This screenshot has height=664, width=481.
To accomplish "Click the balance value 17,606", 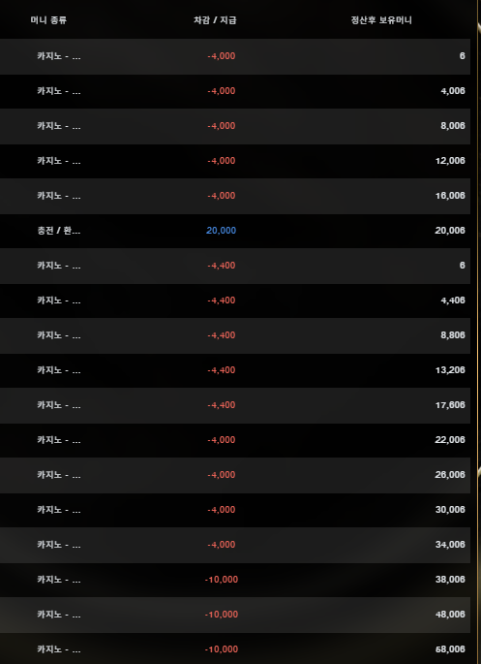I will [450, 405].
